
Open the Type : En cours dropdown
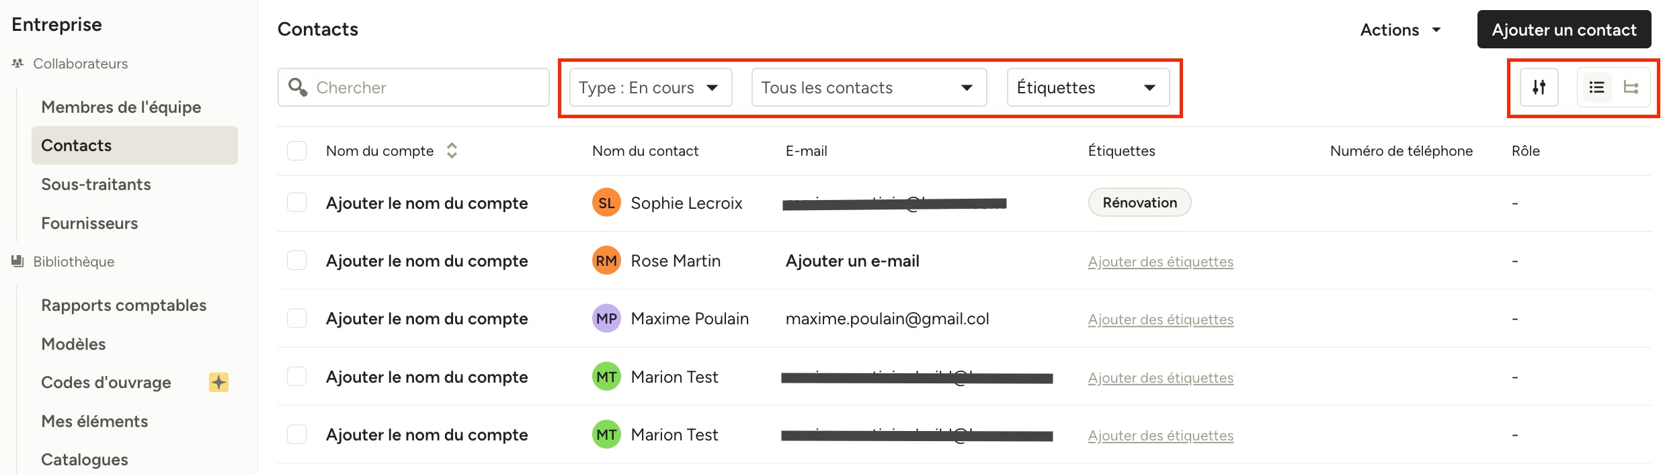650,87
